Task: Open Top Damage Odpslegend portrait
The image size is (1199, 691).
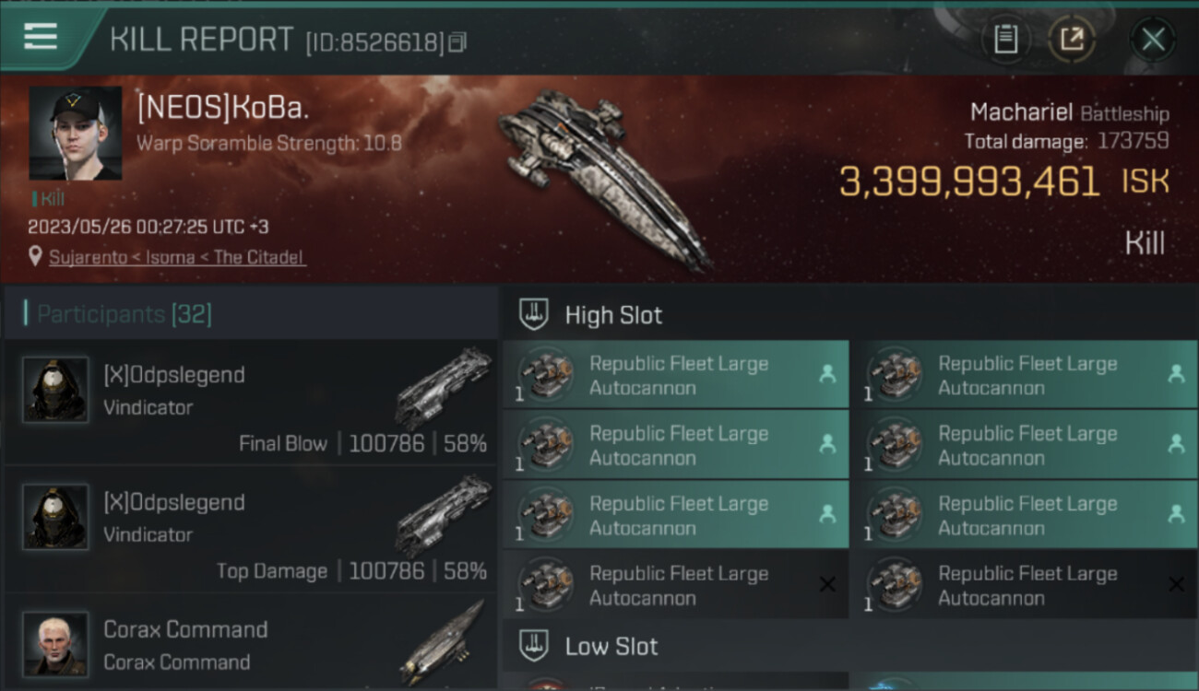Action: pyautogui.click(x=55, y=517)
